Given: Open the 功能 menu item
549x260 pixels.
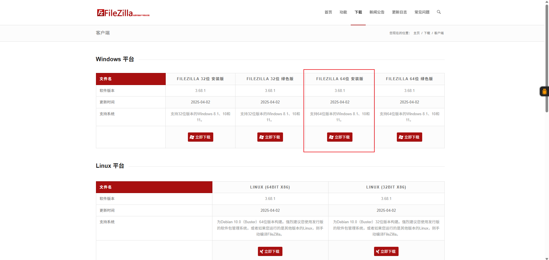Looking at the screenshot, I should 343,12.
